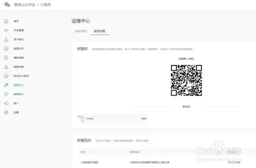Click the document icon for 模板消息
The width and height of the screenshot is (256, 168).
(6, 58)
